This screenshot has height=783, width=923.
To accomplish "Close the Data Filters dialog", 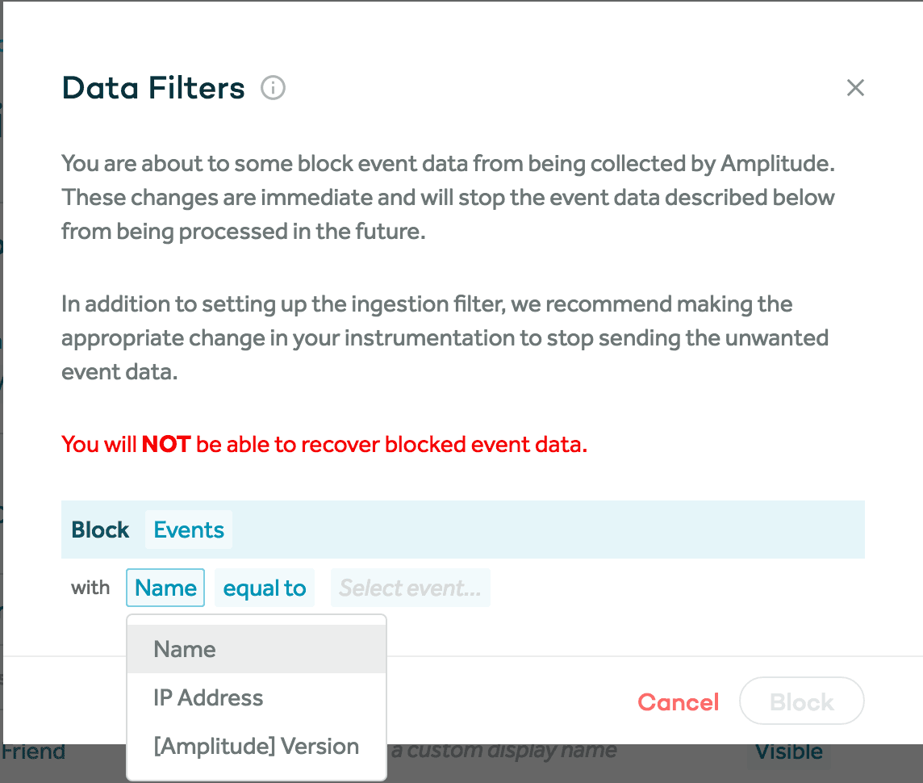I will coord(855,88).
